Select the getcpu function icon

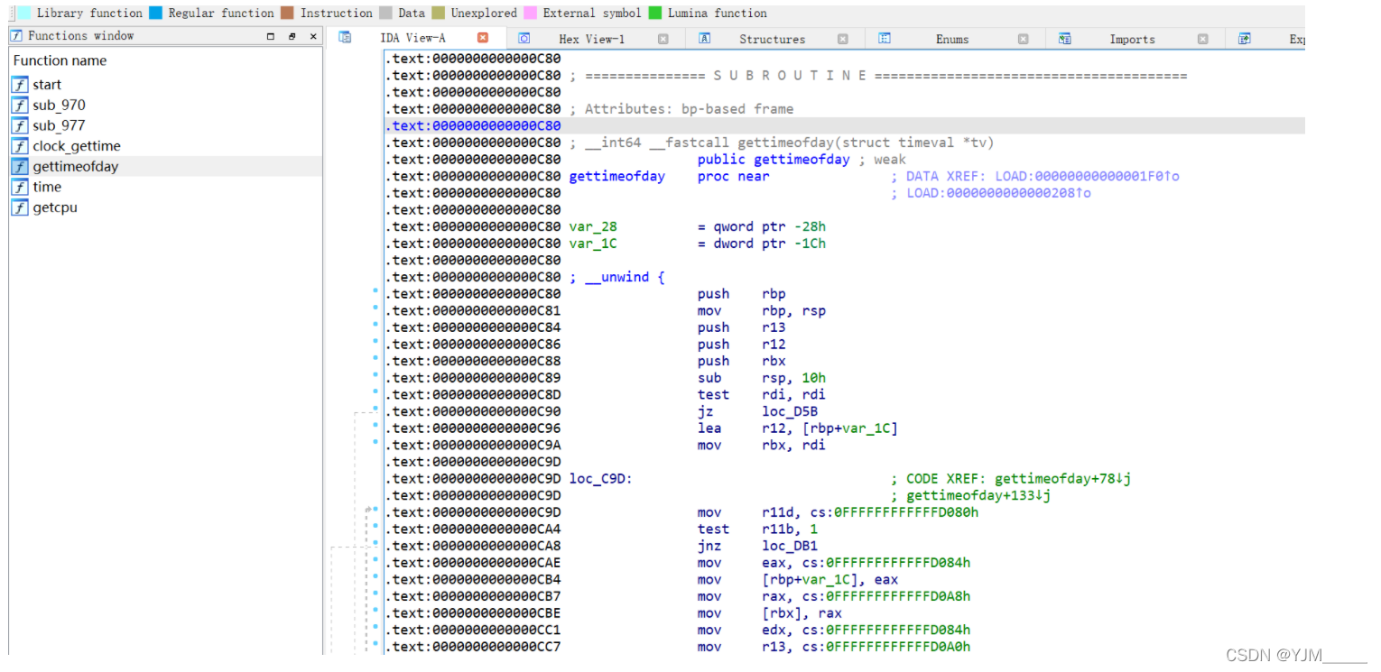click(x=20, y=207)
